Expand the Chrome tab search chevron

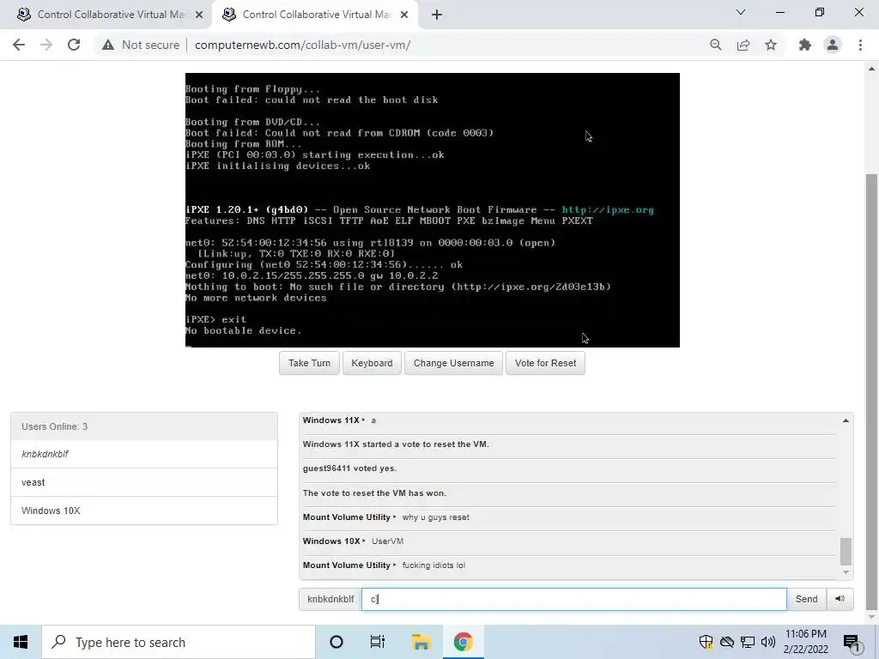point(741,12)
